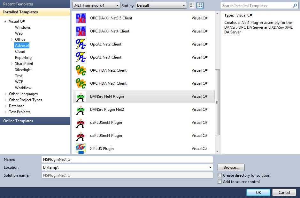Select the DANSrv Plugin Net2 icon

[x=81, y=110]
